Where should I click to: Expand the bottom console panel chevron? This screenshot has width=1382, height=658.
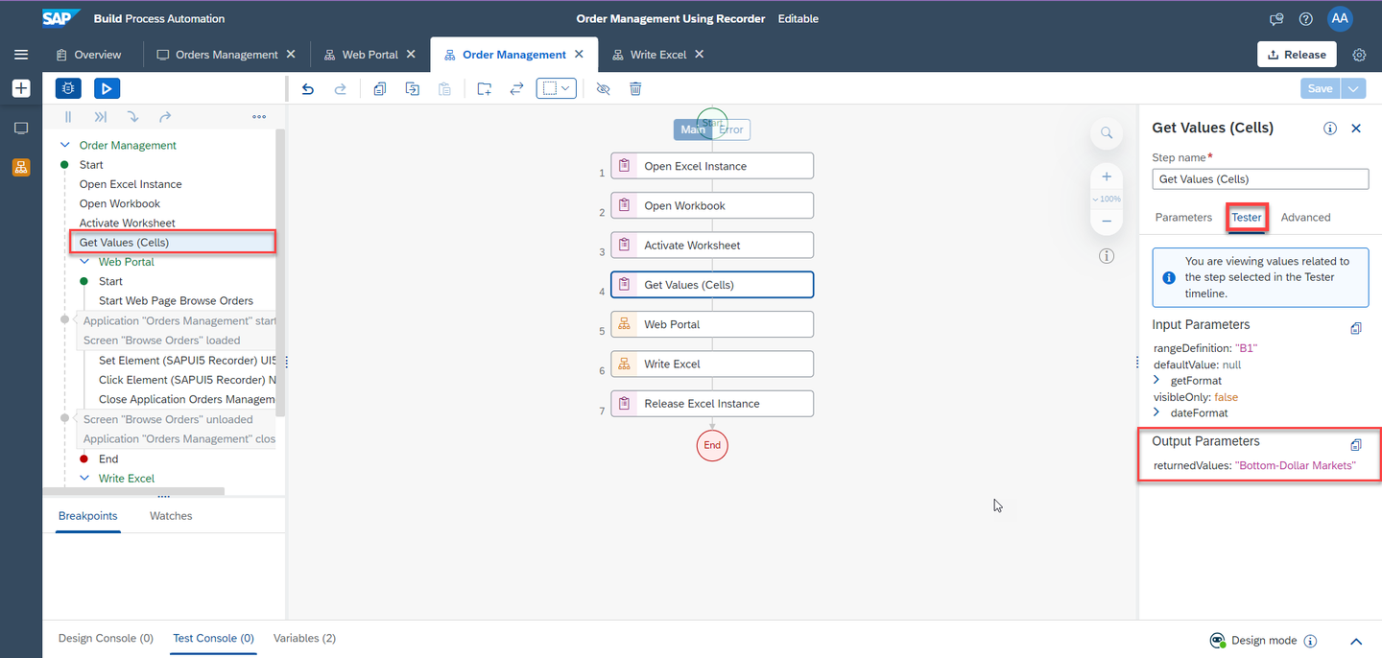pos(1356,641)
